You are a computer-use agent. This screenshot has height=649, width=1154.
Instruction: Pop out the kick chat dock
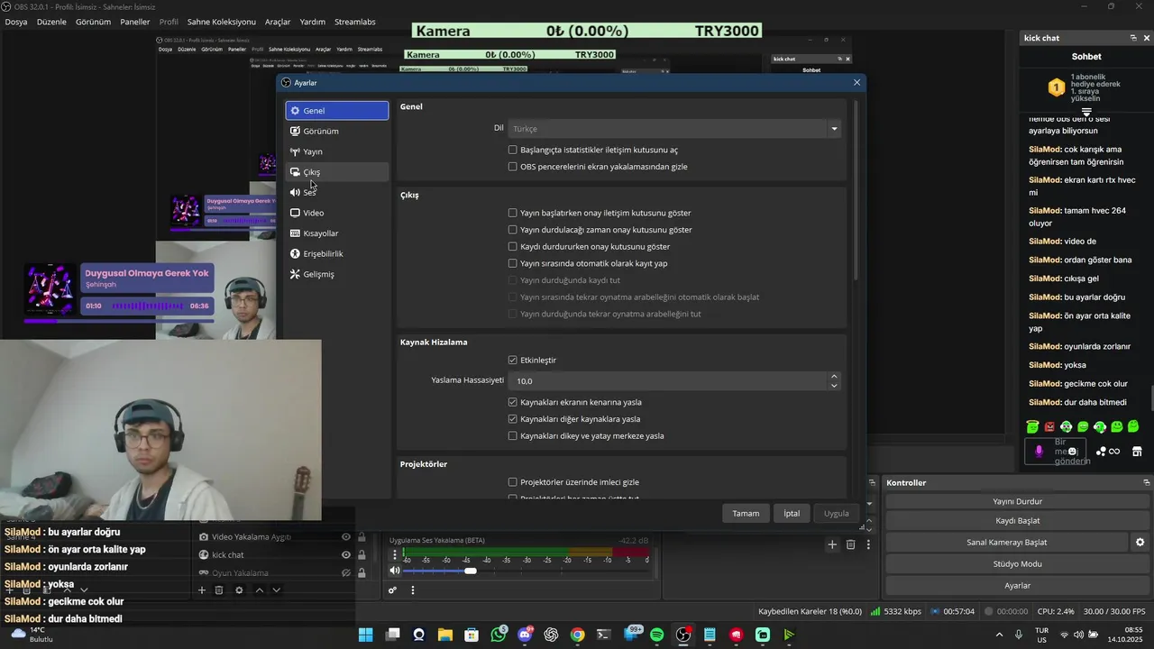click(1133, 38)
